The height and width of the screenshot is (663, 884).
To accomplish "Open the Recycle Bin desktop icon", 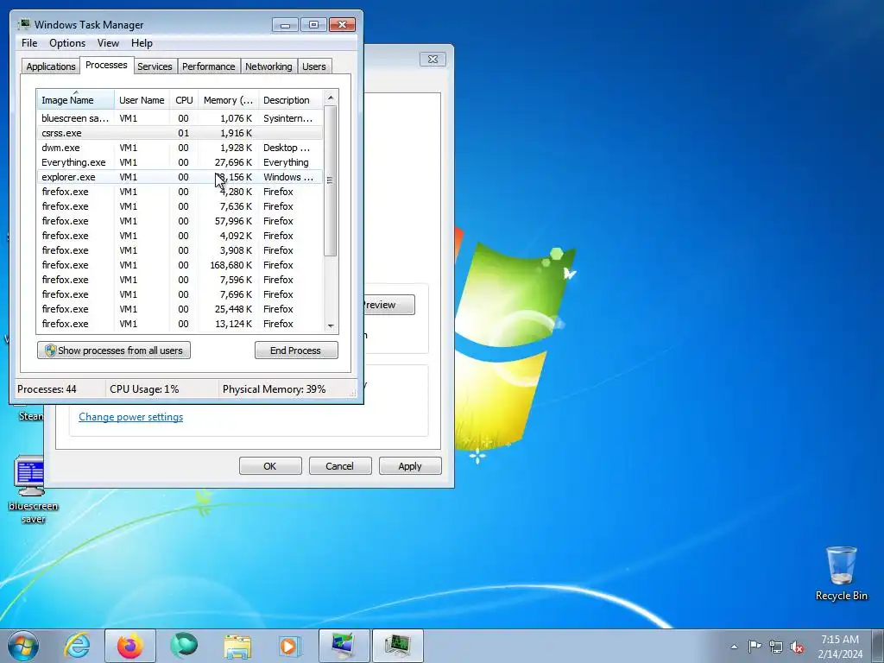I will coord(841,573).
